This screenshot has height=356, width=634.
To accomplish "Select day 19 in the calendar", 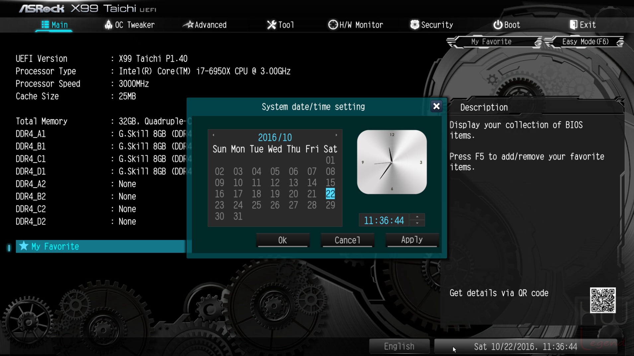I will pos(275,194).
